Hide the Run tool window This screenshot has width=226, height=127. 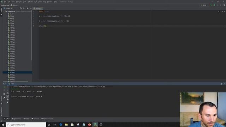(x=225, y=84)
